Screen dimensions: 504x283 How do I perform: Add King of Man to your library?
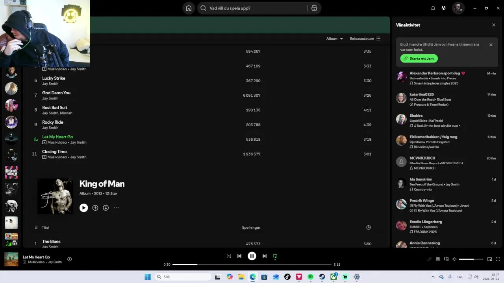tap(95, 208)
